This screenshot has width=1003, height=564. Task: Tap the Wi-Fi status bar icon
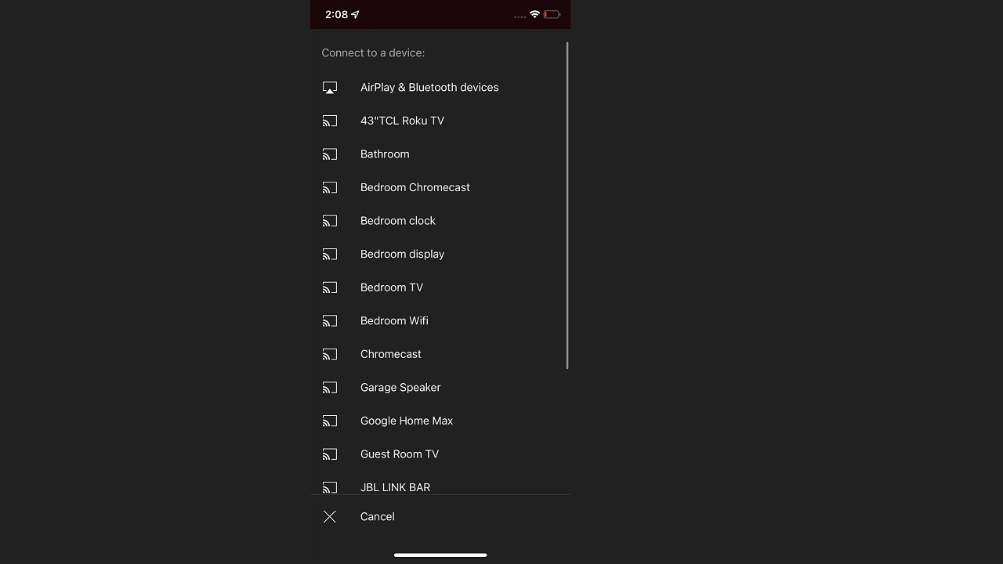coord(535,14)
